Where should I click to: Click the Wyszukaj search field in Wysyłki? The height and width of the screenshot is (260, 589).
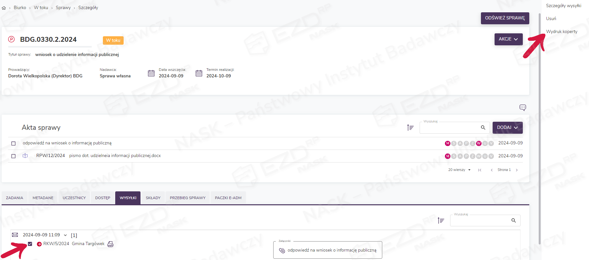480,221
